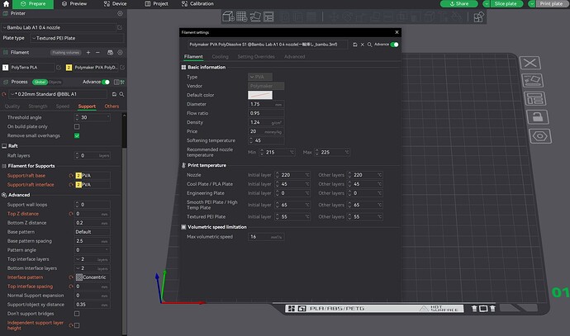Open the Top interface layers dropdown
This screenshot has height=336, width=570.
93,259
